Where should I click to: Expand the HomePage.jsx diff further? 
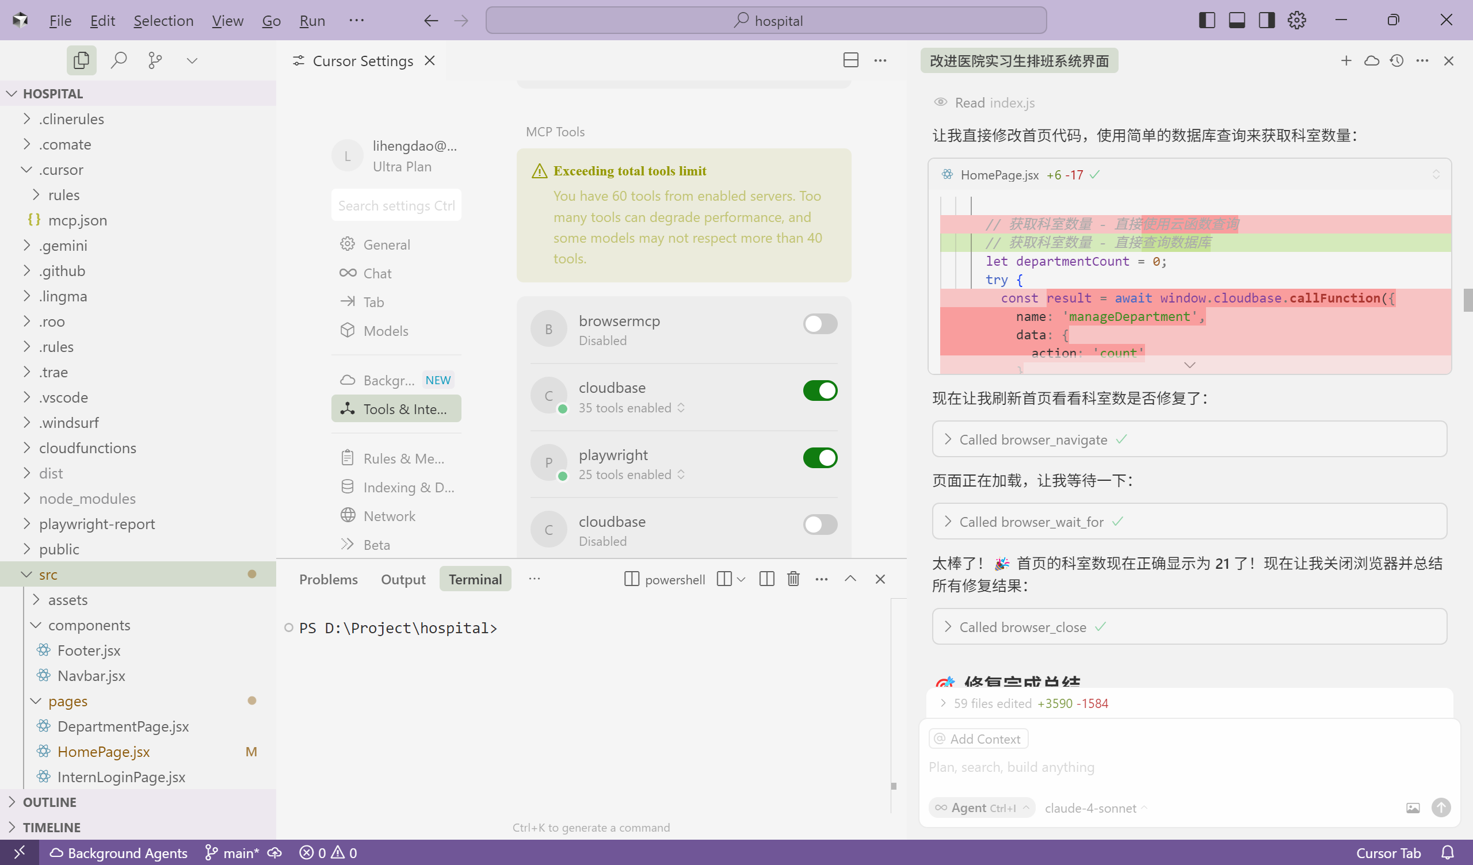pos(1189,365)
